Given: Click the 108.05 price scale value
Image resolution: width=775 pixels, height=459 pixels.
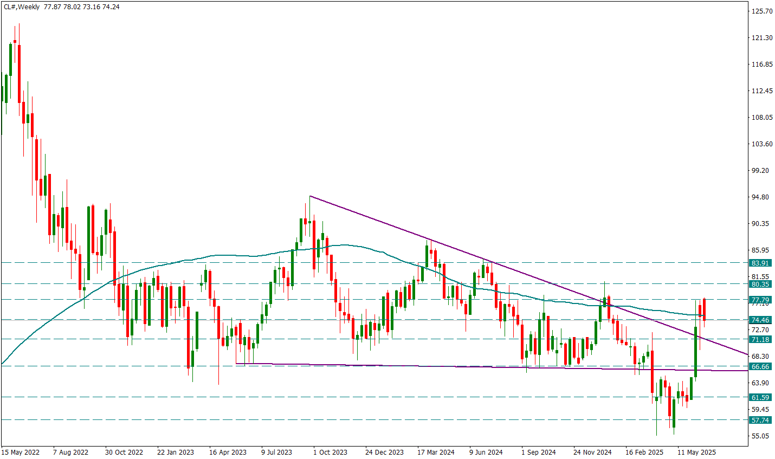Looking at the screenshot, I should click(x=761, y=117).
